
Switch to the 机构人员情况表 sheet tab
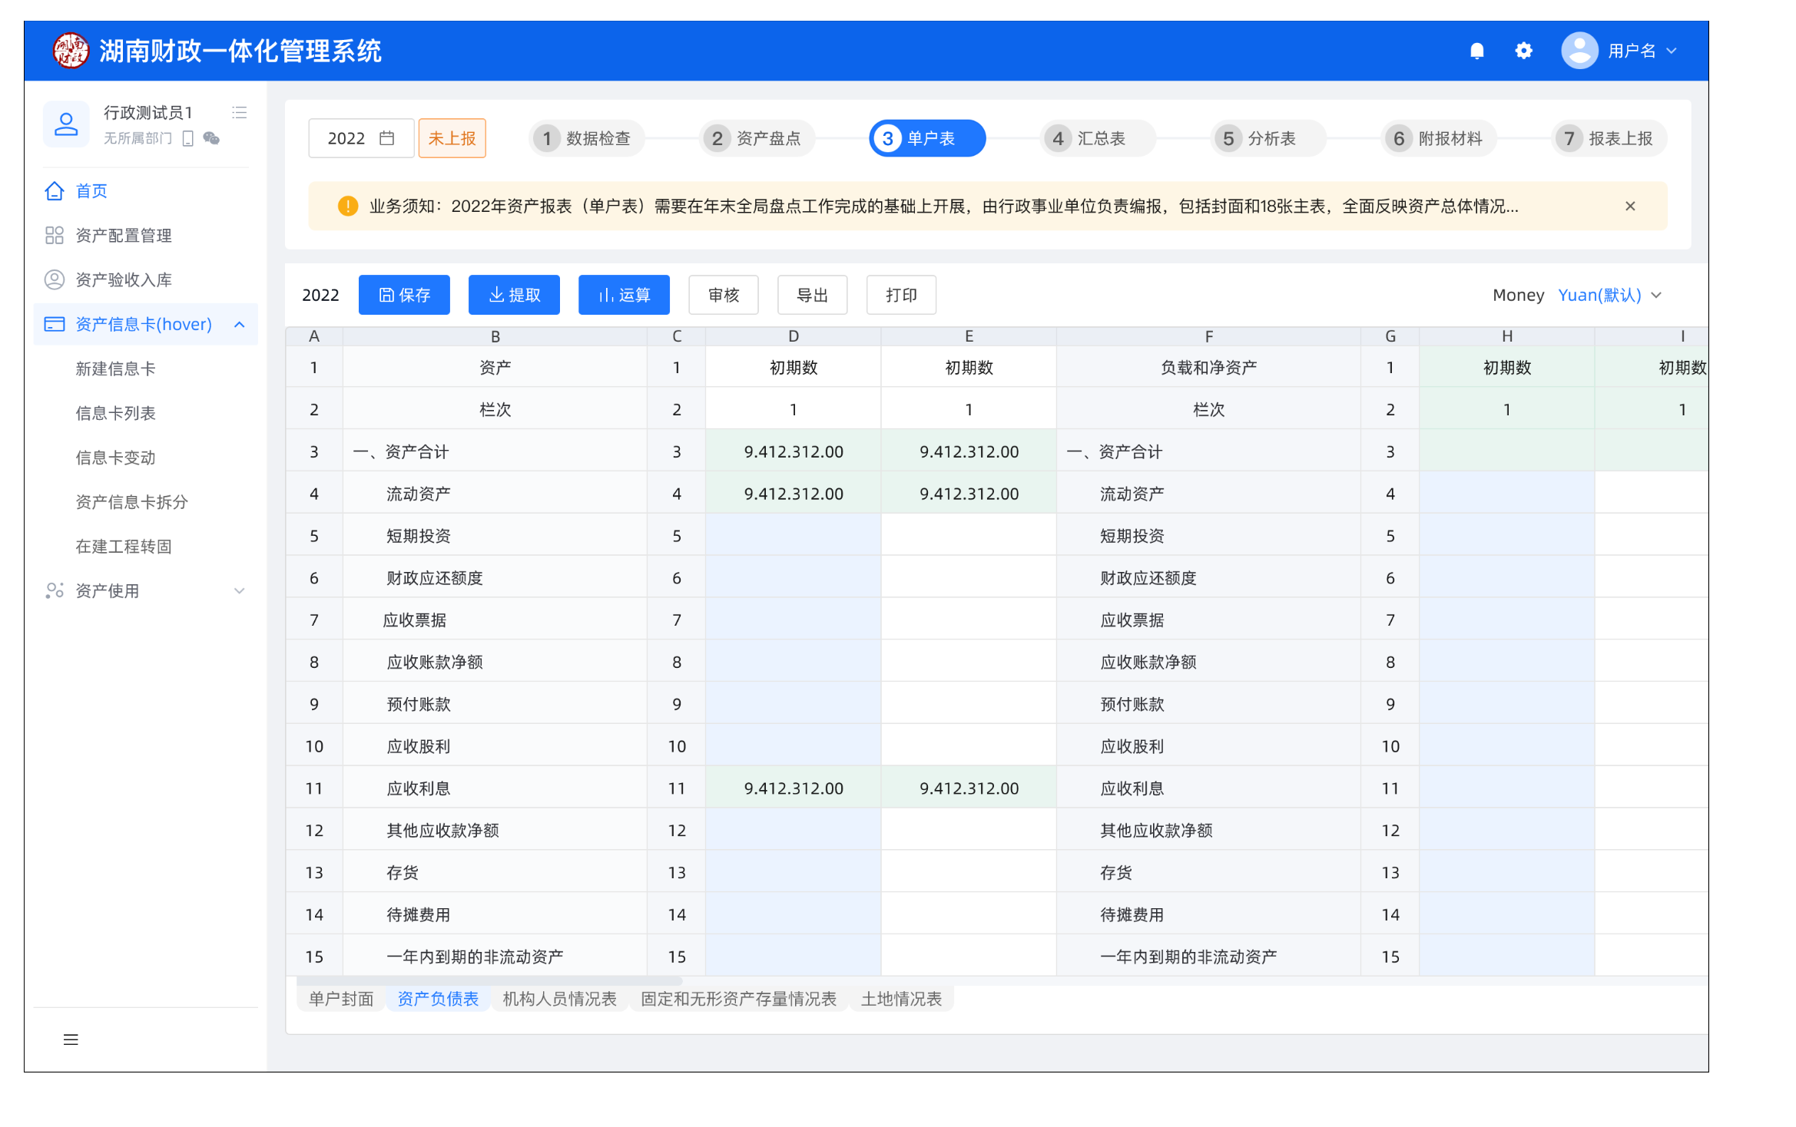coord(559,999)
